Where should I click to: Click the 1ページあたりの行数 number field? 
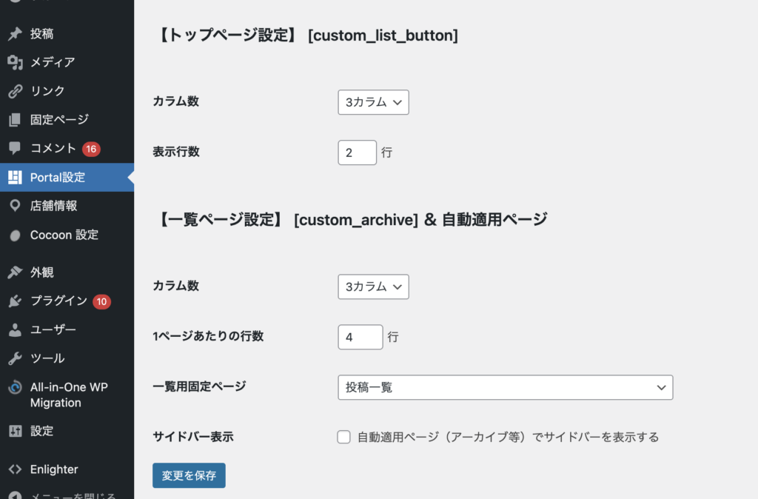click(360, 337)
